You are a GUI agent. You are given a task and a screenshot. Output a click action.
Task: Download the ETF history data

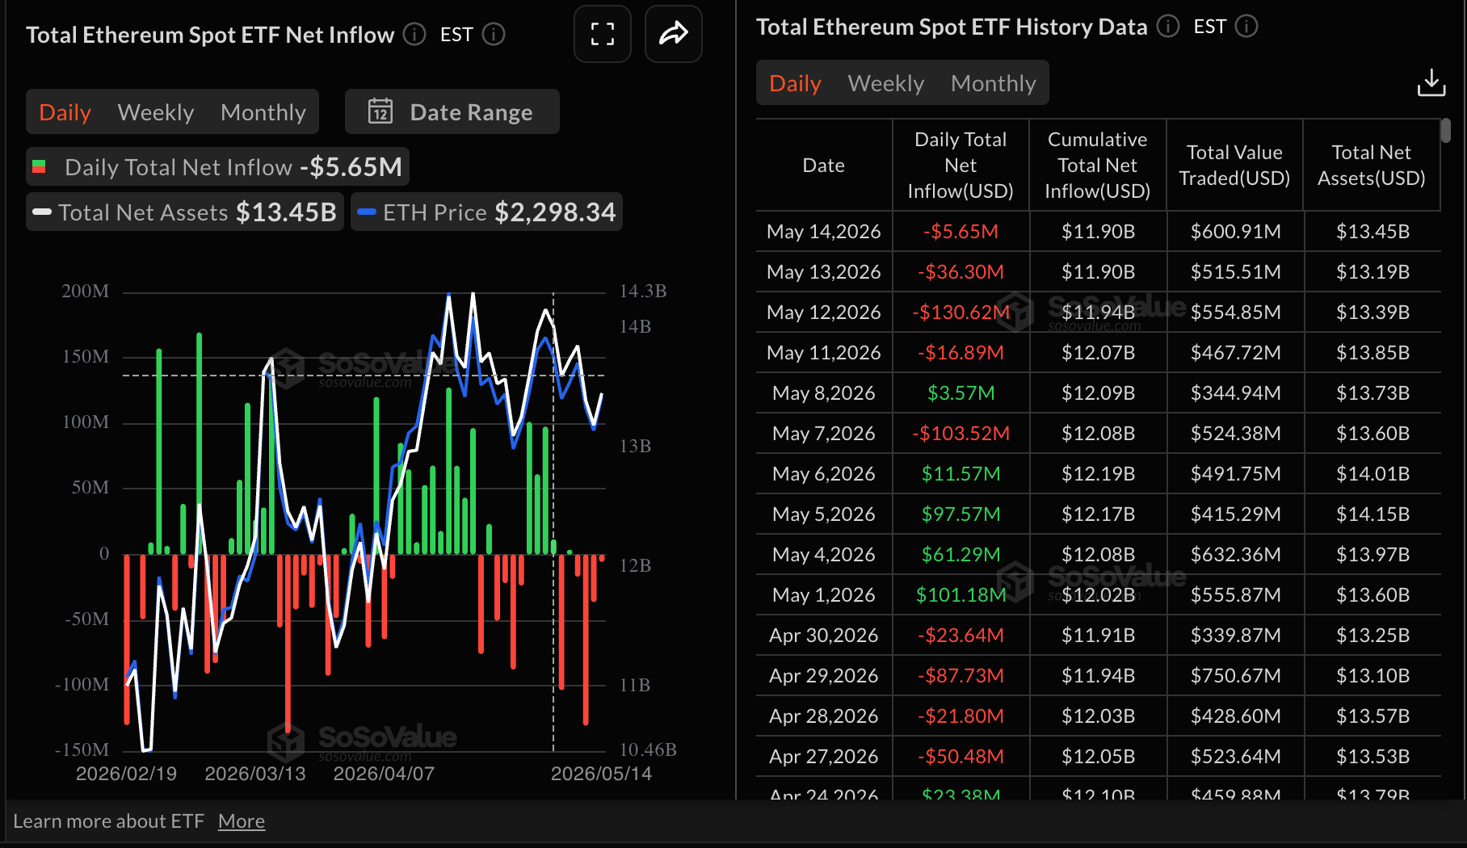pyautogui.click(x=1431, y=82)
